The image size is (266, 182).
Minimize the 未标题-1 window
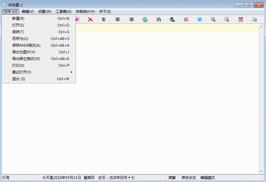239,5
